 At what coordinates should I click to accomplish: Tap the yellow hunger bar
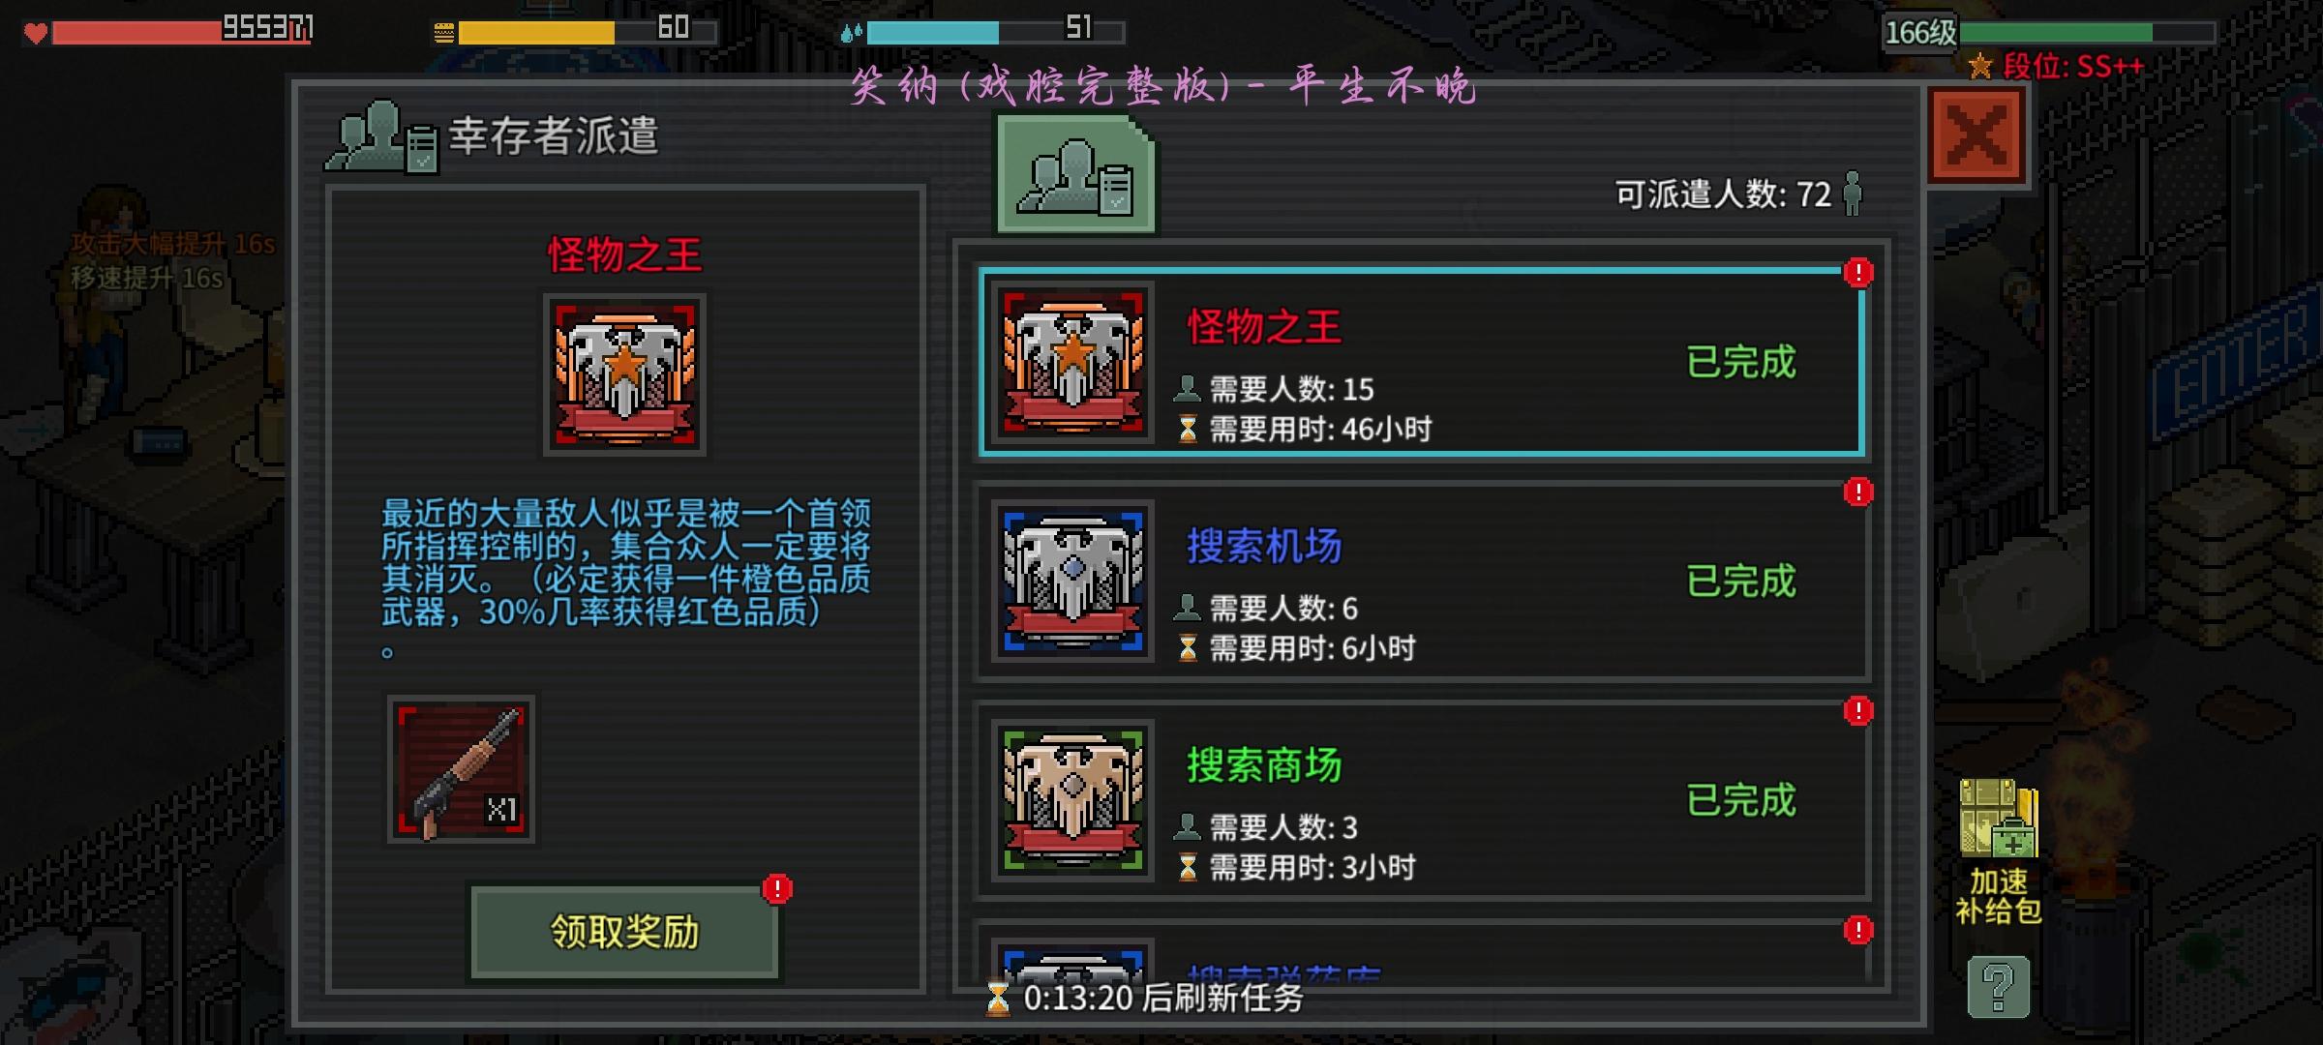(575, 32)
